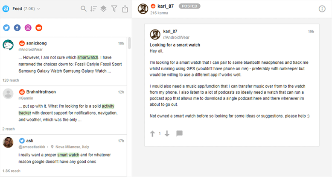Select the sonickong mention in feed
Screen dimensions: 332x177
click(64, 61)
